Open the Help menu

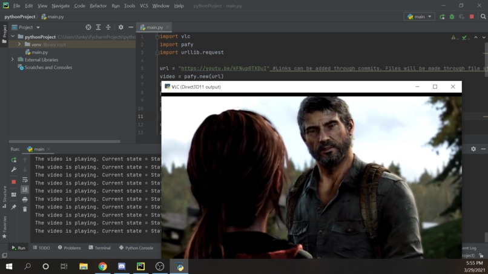[x=179, y=6]
